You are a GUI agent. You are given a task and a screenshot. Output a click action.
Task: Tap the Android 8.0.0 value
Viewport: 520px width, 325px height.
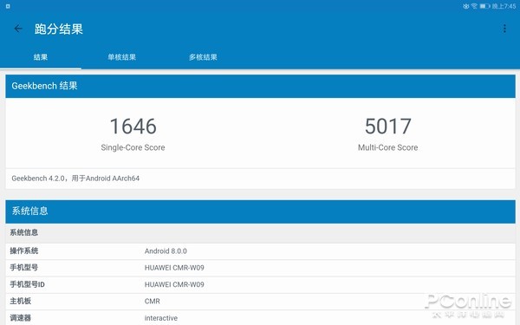166,251
